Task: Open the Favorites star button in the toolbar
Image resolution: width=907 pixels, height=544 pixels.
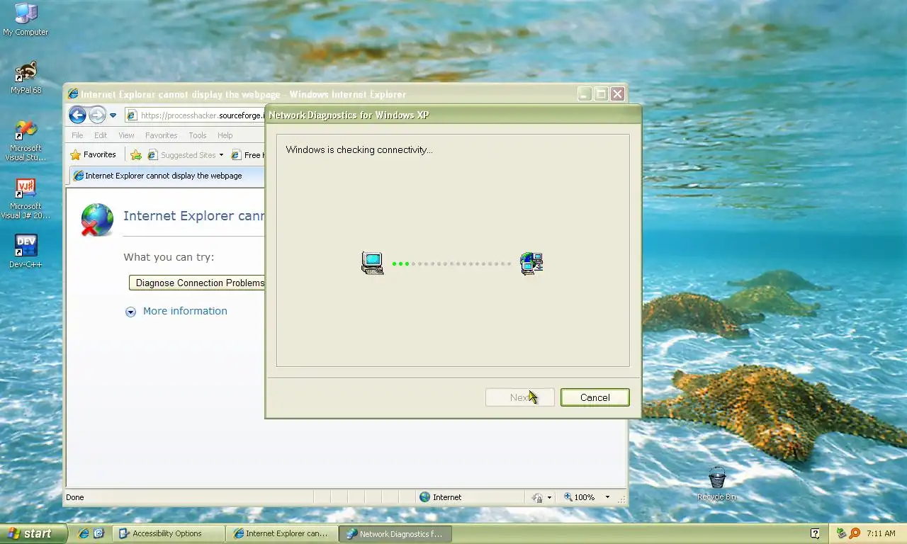Action: coord(93,154)
